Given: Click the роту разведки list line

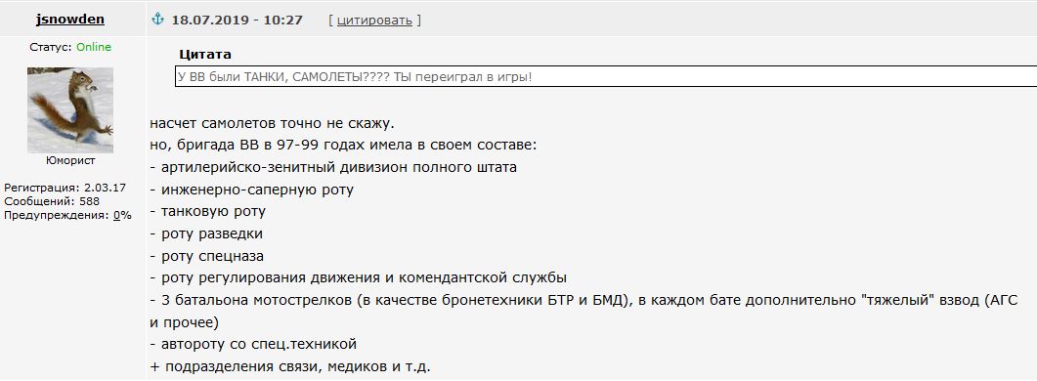Looking at the screenshot, I should [x=206, y=233].
